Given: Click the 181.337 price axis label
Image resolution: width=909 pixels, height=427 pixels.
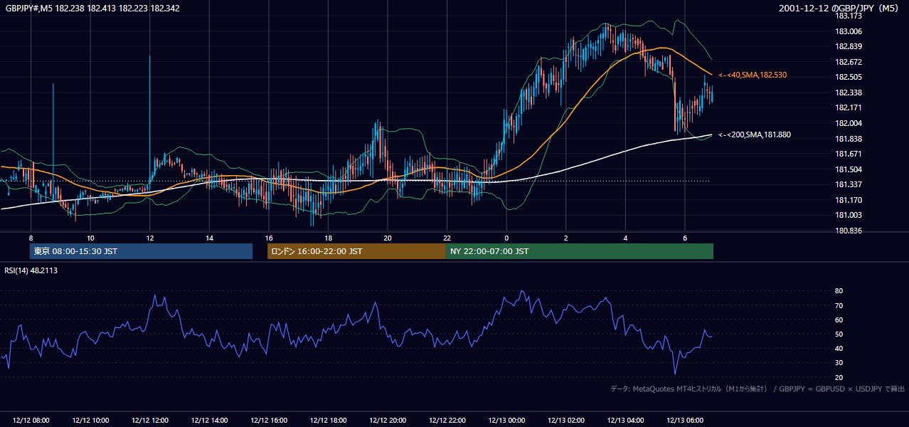Looking at the screenshot, I should tap(848, 184).
